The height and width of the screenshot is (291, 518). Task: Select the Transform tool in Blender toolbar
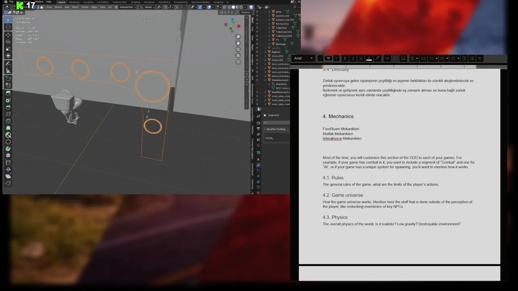(8, 55)
